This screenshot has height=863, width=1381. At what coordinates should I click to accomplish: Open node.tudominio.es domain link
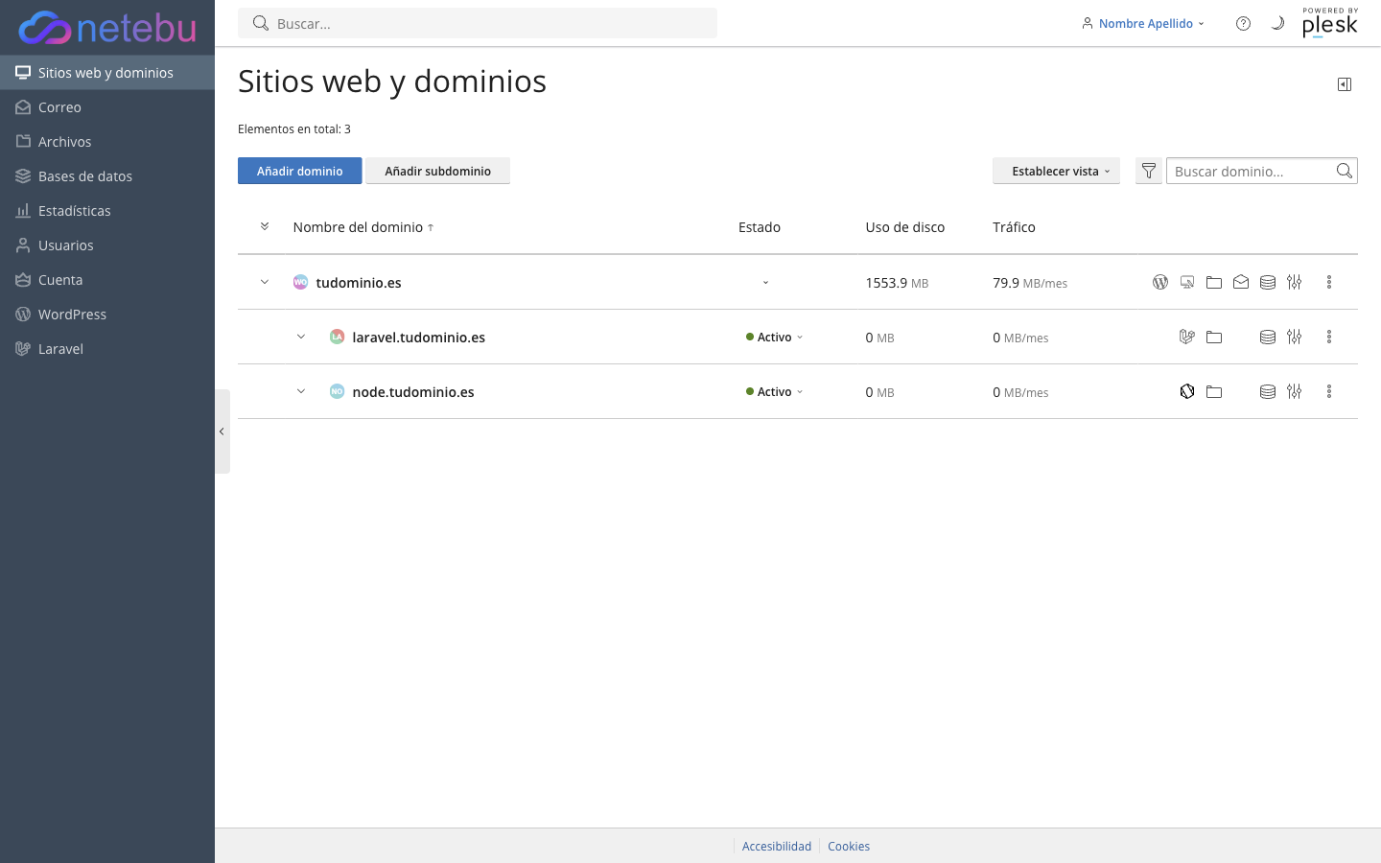[413, 392]
